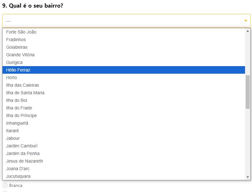Select Gurigica from the dropdown
The width and height of the screenshot is (252, 192).
click(x=14, y=62)
